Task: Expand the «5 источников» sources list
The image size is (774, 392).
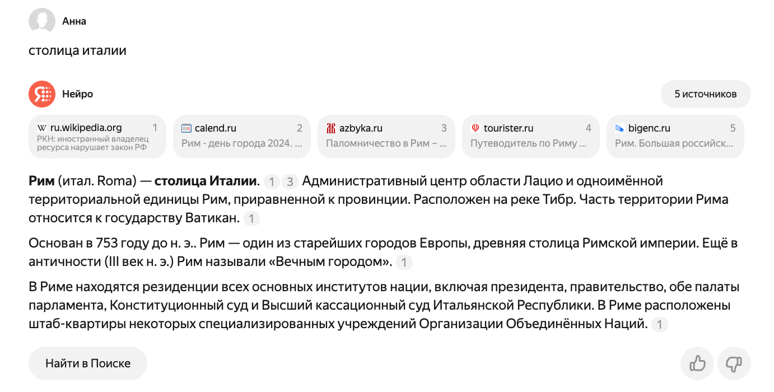Action: pos(706,94)
